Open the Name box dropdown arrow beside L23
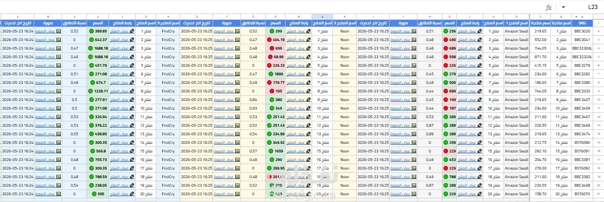 tap(563, 7)
